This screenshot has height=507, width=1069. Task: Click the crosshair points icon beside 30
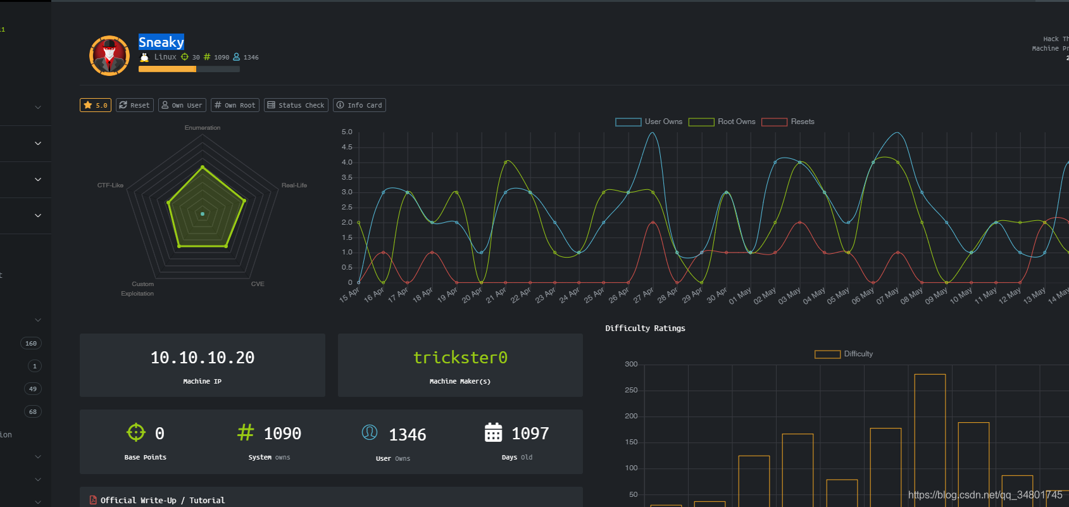[185, 57]
